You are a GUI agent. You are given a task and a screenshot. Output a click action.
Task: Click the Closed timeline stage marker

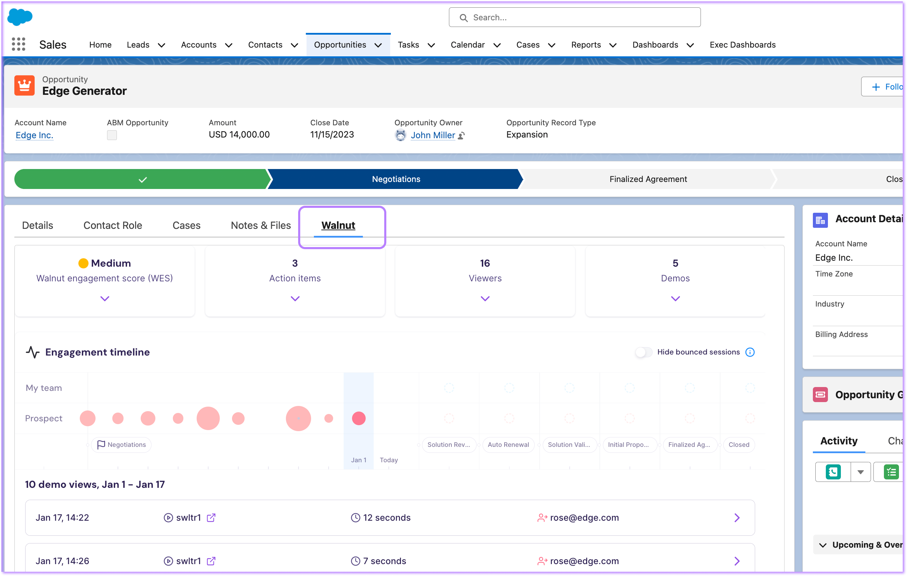click(739, 445)
